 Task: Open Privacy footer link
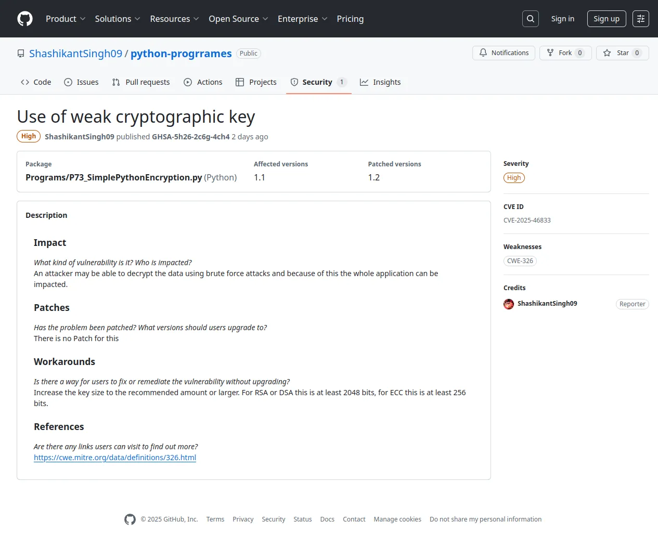tap(243, 519)
